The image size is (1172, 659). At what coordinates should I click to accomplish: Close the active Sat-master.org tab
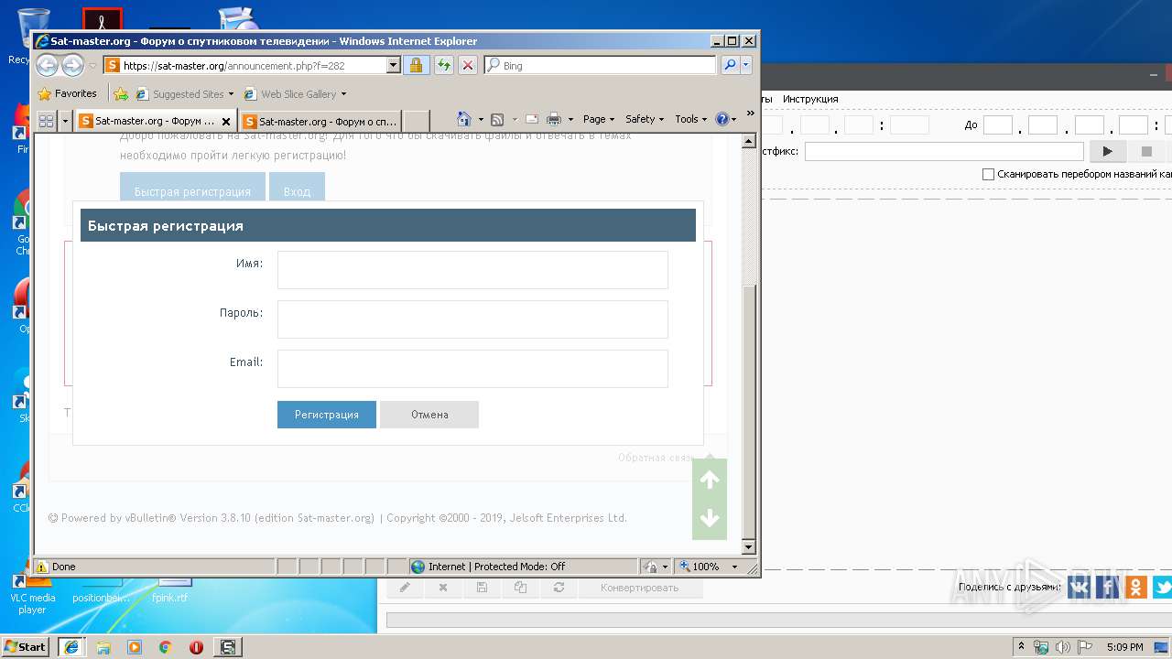tap(226, 122)
